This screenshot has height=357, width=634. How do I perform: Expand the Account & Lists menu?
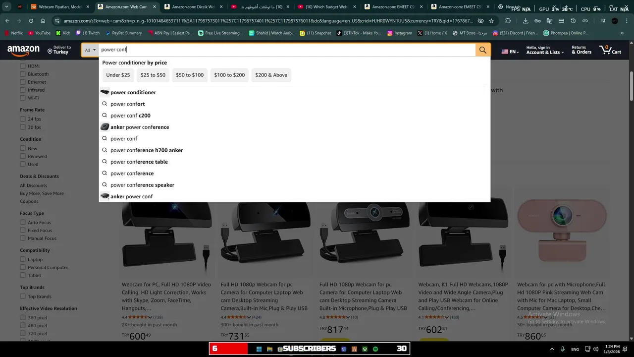point(545,50)
